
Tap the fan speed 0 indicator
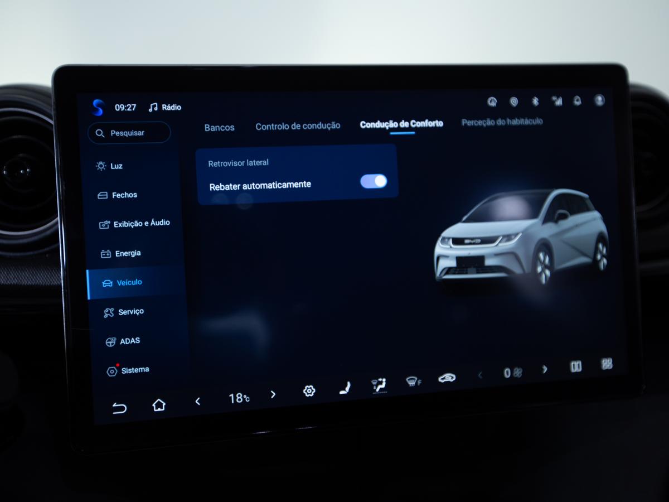pos(513,373)
